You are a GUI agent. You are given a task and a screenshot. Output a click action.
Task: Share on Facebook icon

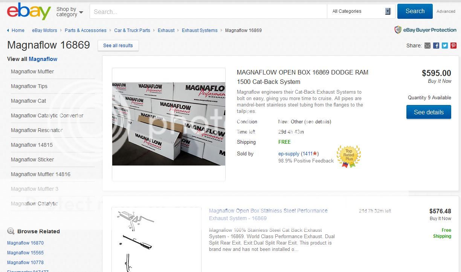pyautogui.click(x=436, y=46)
